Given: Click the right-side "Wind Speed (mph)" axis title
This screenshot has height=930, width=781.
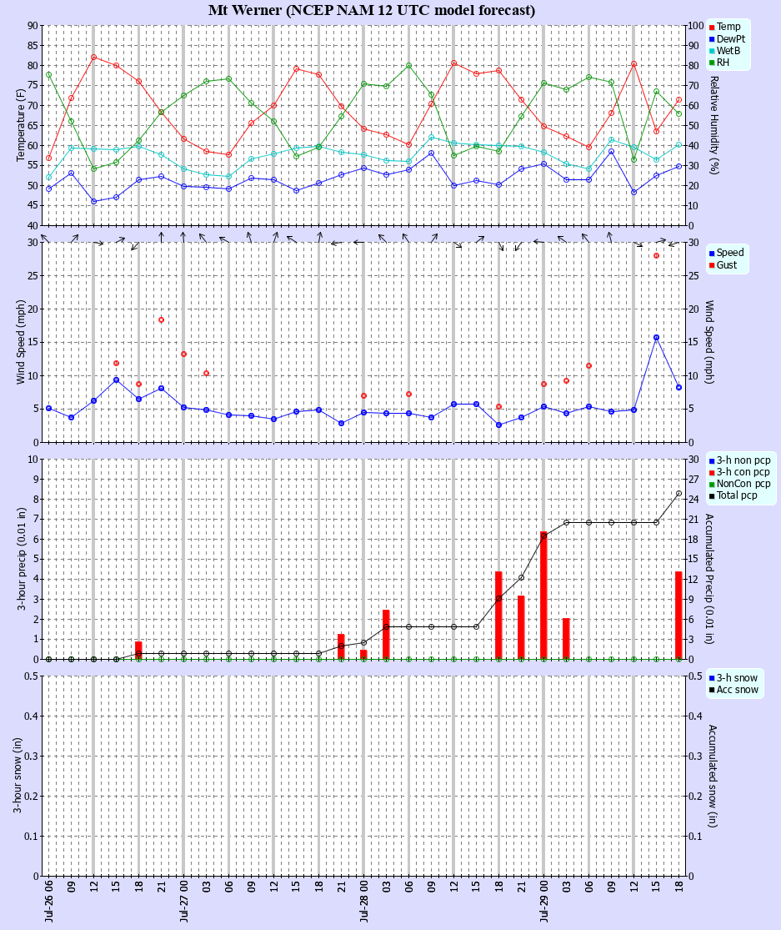Looking at the screenshot, I should [709, 342].
